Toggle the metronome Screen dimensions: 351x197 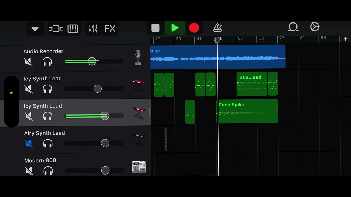[x=217, y=27]
